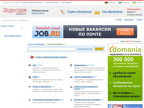144x108 pixels.
Task: Open Все издания menu link
Action: (67, 3)
